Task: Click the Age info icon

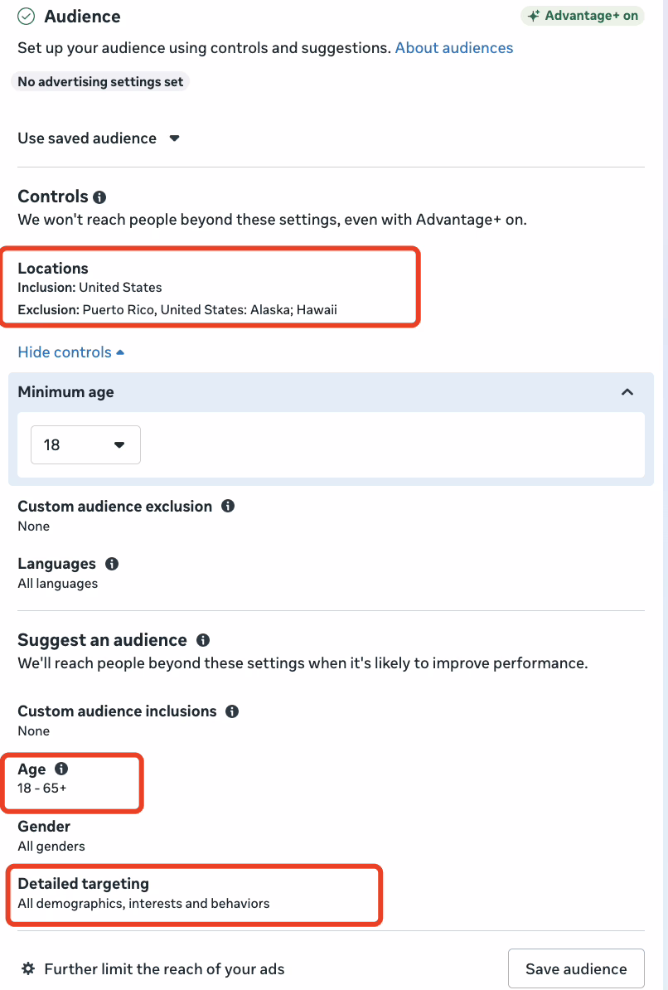Action: pos(61,769)
